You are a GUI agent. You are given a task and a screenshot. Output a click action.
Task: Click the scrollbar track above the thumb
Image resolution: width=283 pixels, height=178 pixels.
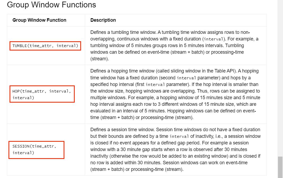(280, 77)
